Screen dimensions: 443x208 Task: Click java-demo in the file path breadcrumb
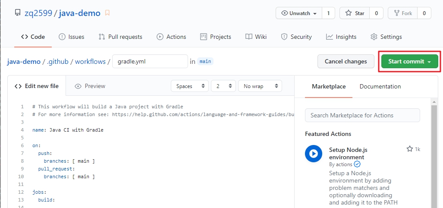click(24, 61)
